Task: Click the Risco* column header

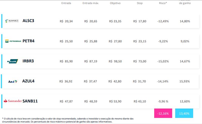Action: pyautogui.click(x=163, y=3)
